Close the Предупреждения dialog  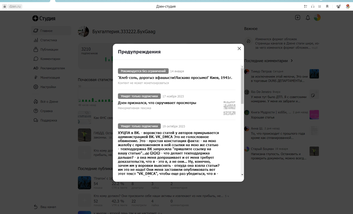(x=239, y=48)
